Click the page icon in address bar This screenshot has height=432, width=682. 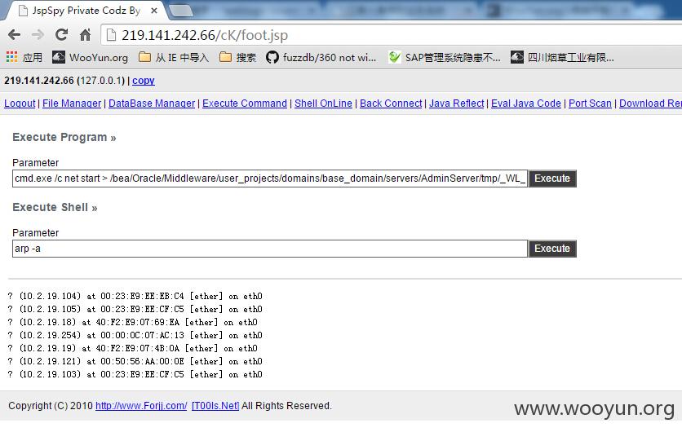pos(111,35)
